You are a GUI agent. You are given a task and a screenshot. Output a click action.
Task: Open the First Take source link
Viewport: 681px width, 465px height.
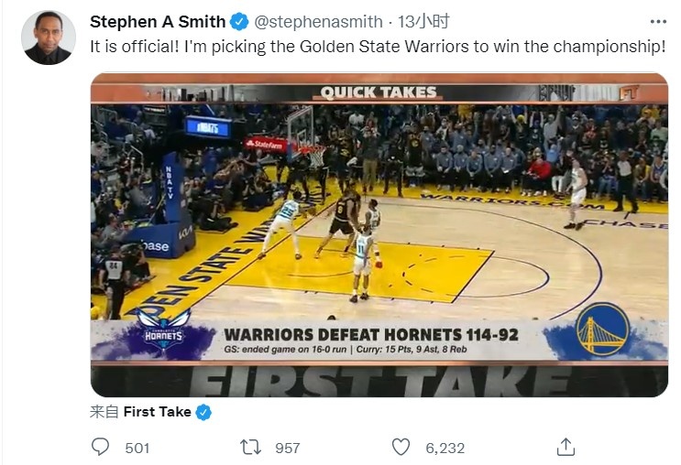[x=157, y=412]
